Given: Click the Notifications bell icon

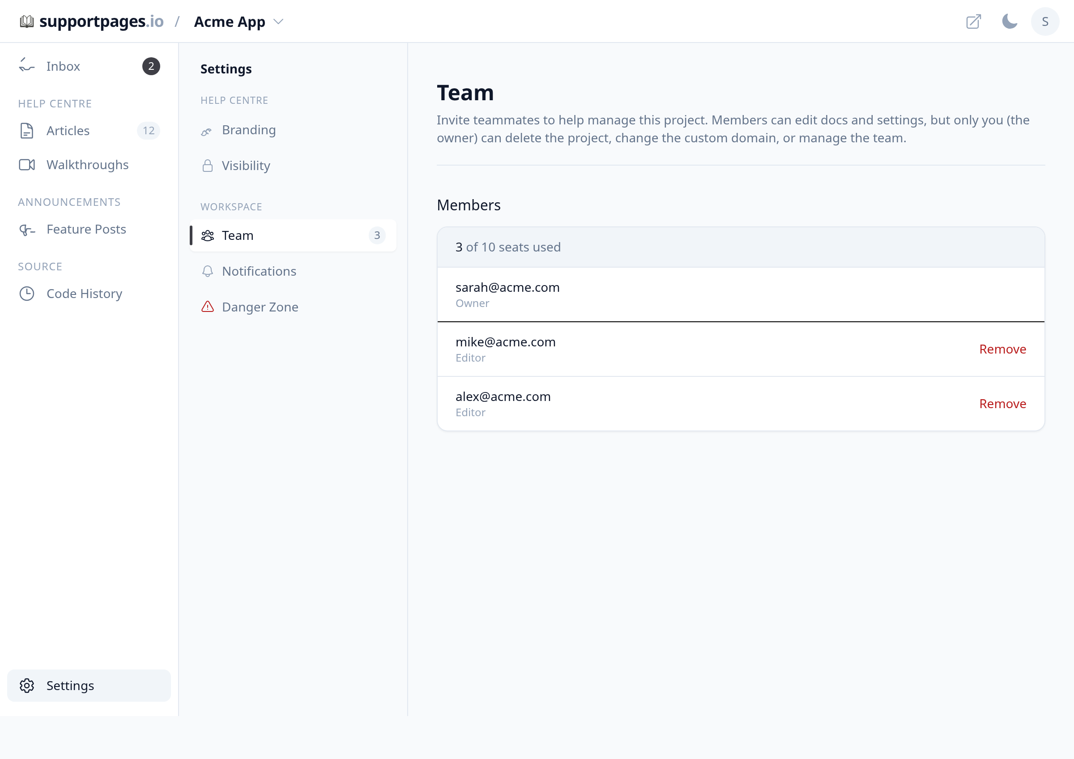Looking at the screenshot, I should click(x=207, y=271).
